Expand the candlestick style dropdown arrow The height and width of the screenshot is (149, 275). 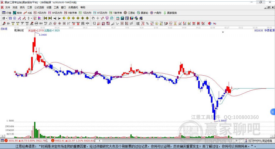[31, 18]
